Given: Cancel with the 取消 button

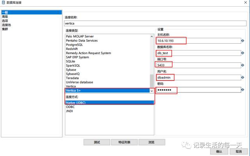Looking at the screenshot, I should (239, 152).
